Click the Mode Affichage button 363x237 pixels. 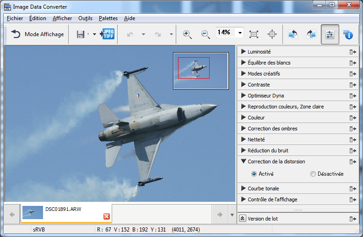(x=38, y=34)
